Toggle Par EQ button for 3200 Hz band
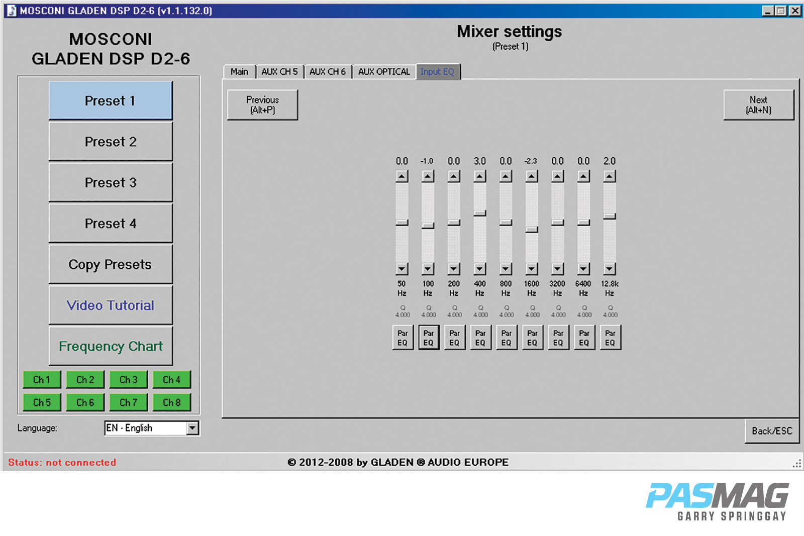Screen dimensions: 804x536 coord(558,338)
